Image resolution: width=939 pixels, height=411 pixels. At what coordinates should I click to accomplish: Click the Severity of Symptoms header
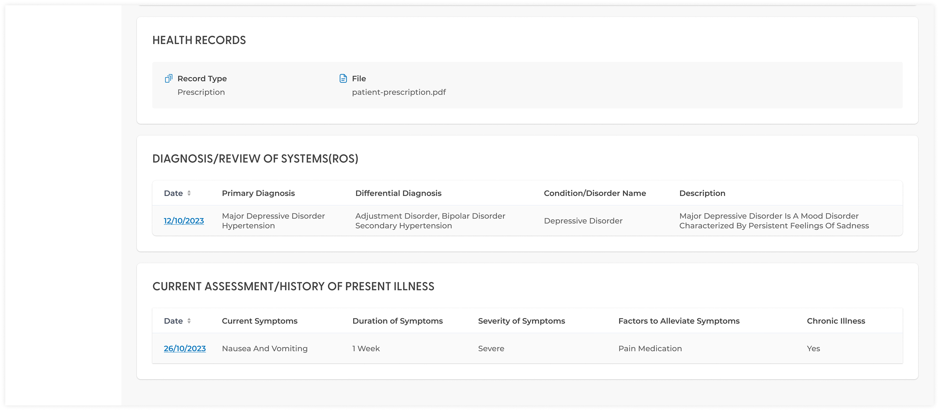[x=521, y=321]
